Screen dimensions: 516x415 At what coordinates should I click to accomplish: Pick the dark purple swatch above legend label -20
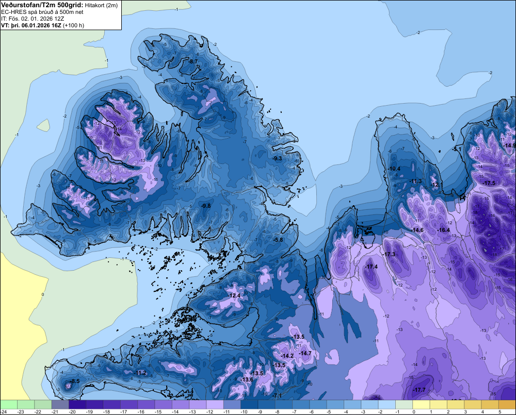(77, 404)
